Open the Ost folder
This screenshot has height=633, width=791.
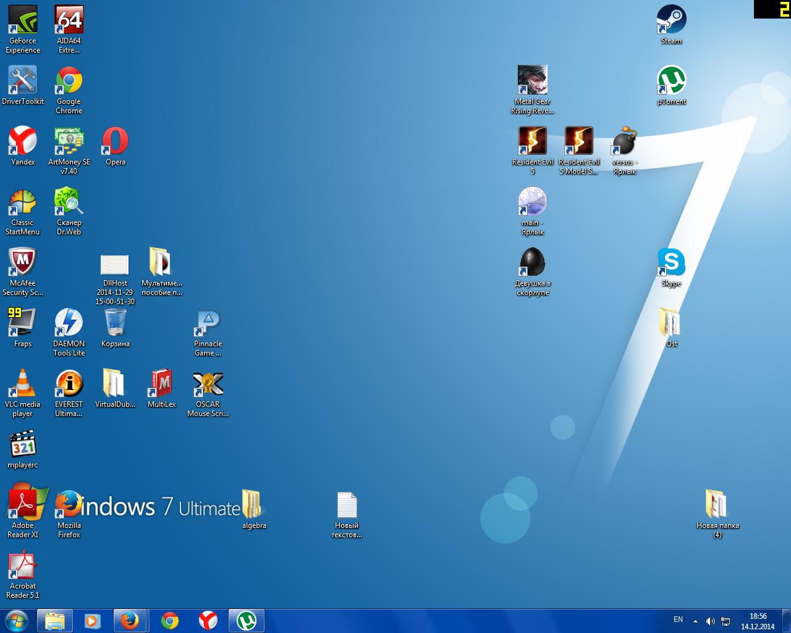click(x=671, y=328)
